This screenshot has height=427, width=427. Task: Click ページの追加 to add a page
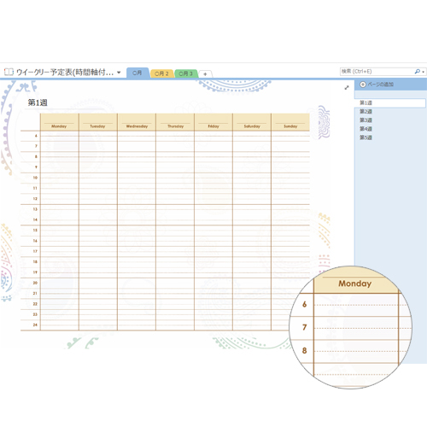click(x=381, y=85)
